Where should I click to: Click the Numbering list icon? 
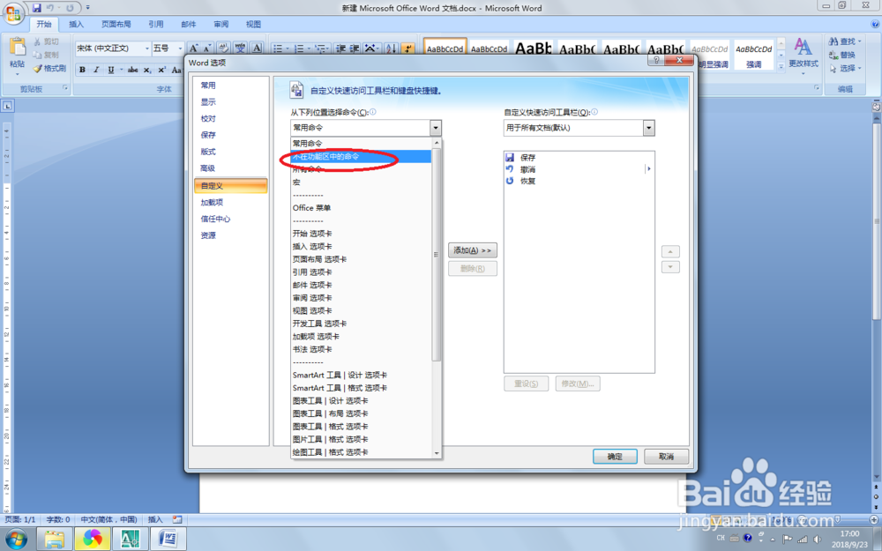click(x=299, y=48)
